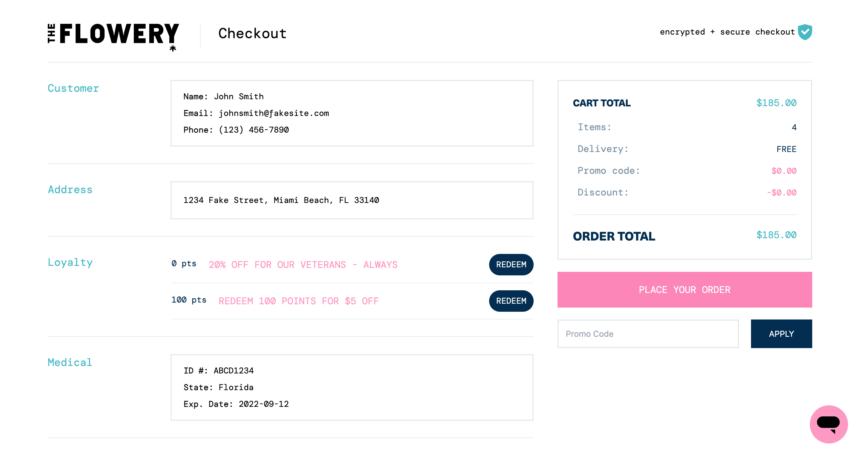The width and height of the screenshot is (860, 453).
Task: Click the 'Items:' label
Action: click(x=595, y=127)
